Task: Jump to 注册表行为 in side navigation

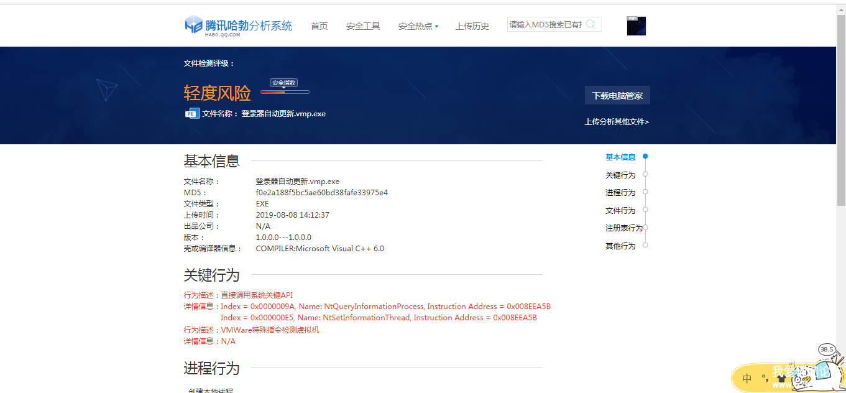Action: [x=623, y=228]
